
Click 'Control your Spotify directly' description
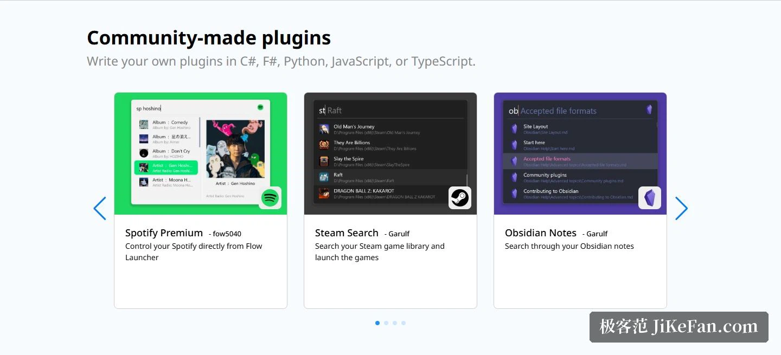click(x=194, y=251)
